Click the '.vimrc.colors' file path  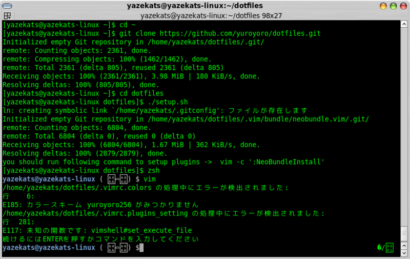(x=77, y=188)
